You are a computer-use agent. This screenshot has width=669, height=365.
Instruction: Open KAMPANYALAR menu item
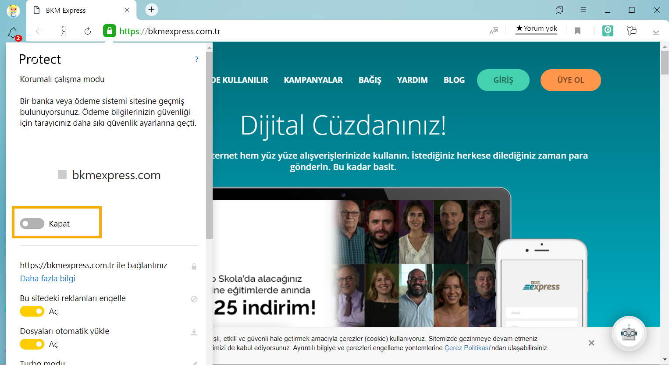tap(313, 80)
